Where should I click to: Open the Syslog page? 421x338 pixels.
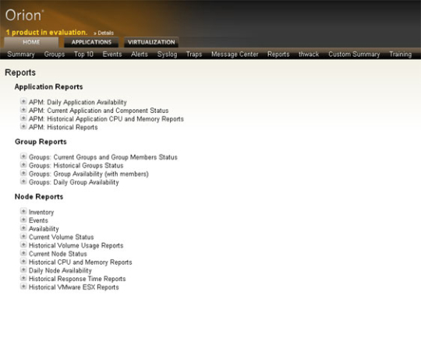167,55
